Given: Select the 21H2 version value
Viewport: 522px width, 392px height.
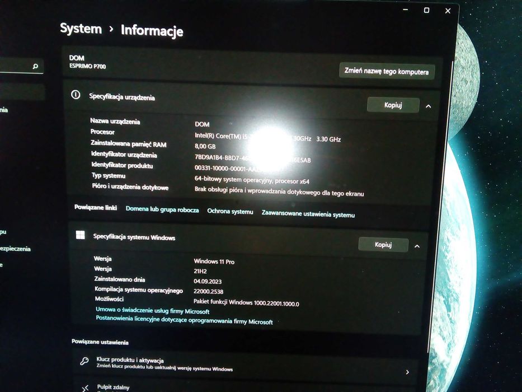Looking at the screenshot, I should point(200,272).
